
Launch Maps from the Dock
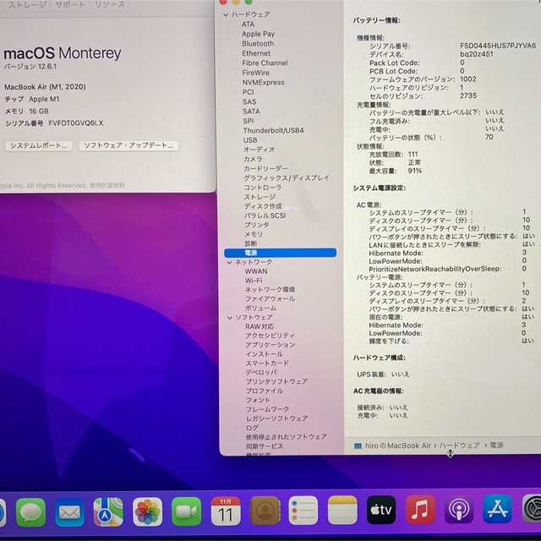(x=108, y=512)
